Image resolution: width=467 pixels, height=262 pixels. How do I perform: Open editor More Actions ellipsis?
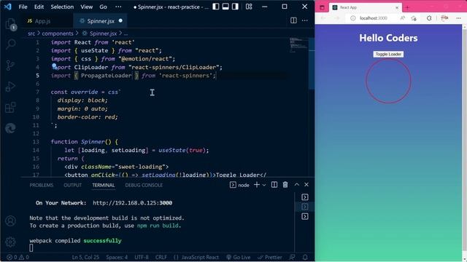click(305, 20)
